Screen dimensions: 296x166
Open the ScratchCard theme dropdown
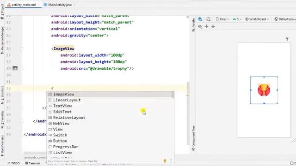[257, 19]
